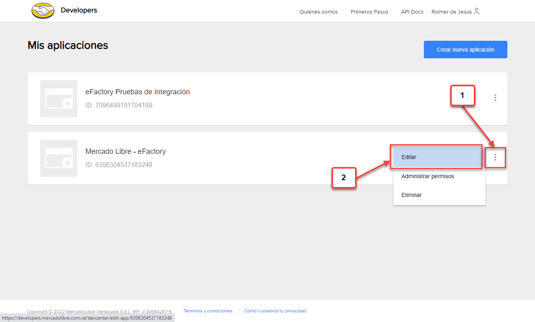
Task: Click the Mercado Libre handshake logo
Action: [x=43, y=11]
